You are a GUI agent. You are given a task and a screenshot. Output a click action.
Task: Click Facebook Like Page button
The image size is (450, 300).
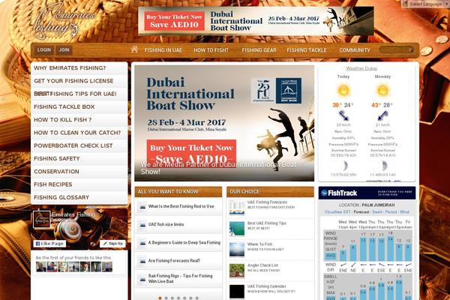tap(49, 244)
